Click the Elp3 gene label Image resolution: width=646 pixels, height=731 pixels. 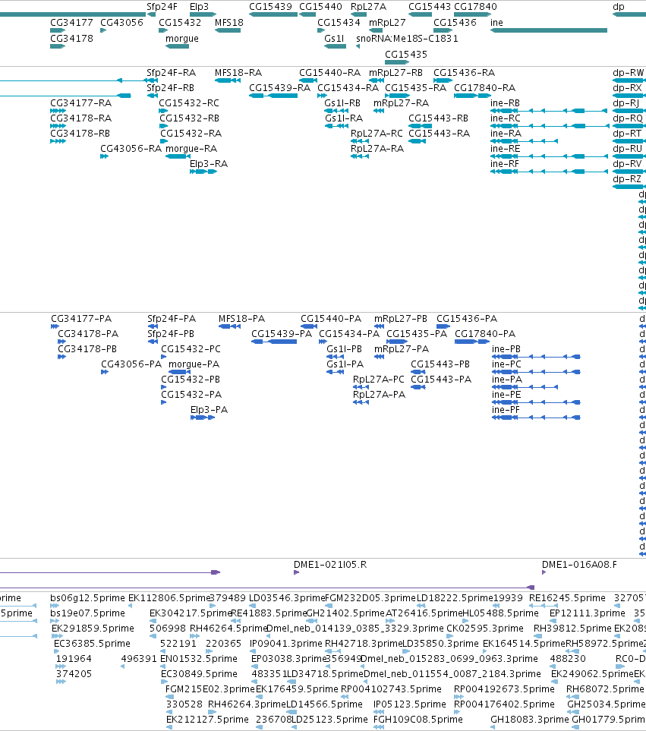199,7
